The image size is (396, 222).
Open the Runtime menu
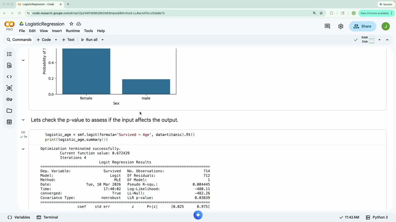[73, 31]
